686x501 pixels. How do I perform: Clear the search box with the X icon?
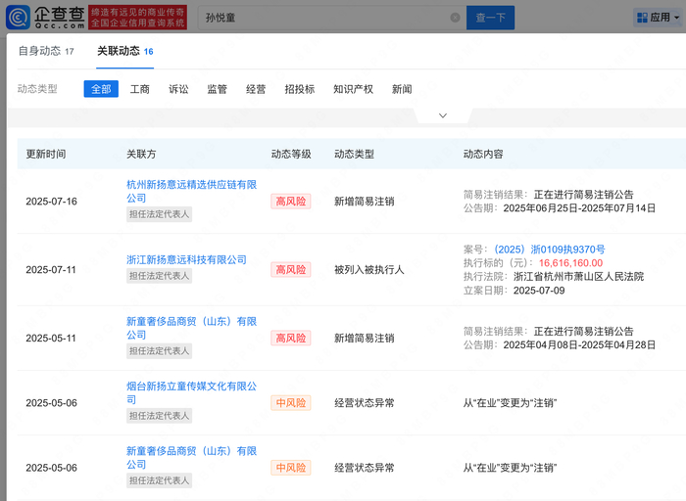coord(455,18)
